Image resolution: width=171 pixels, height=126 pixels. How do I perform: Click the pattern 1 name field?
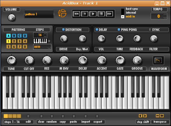[39, 14]
